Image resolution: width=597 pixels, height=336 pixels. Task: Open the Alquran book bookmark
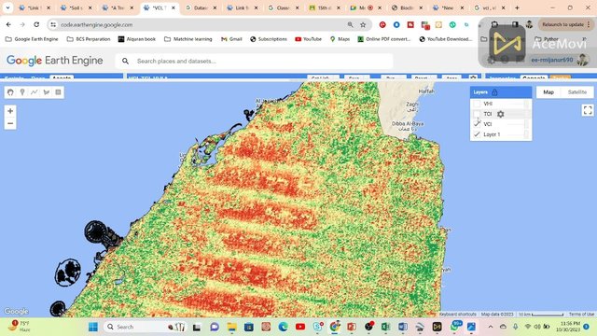(137, 39)
